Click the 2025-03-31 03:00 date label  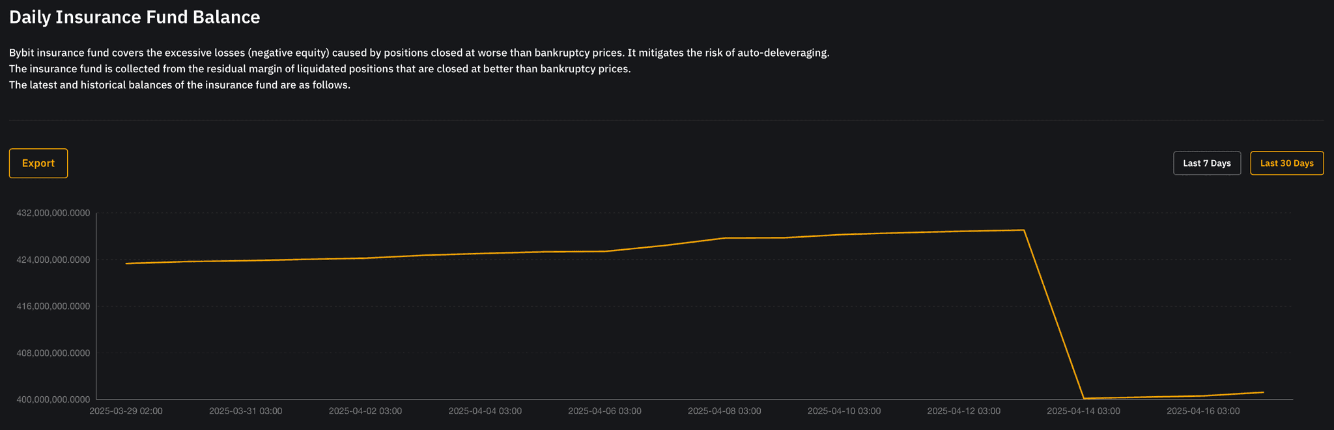point(246,411)
